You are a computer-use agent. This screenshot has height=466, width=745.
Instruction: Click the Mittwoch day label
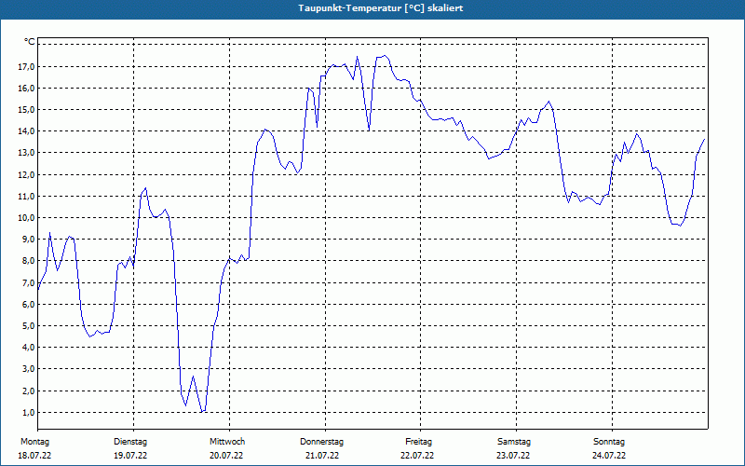pyautogui.click(x=227, y=442)
